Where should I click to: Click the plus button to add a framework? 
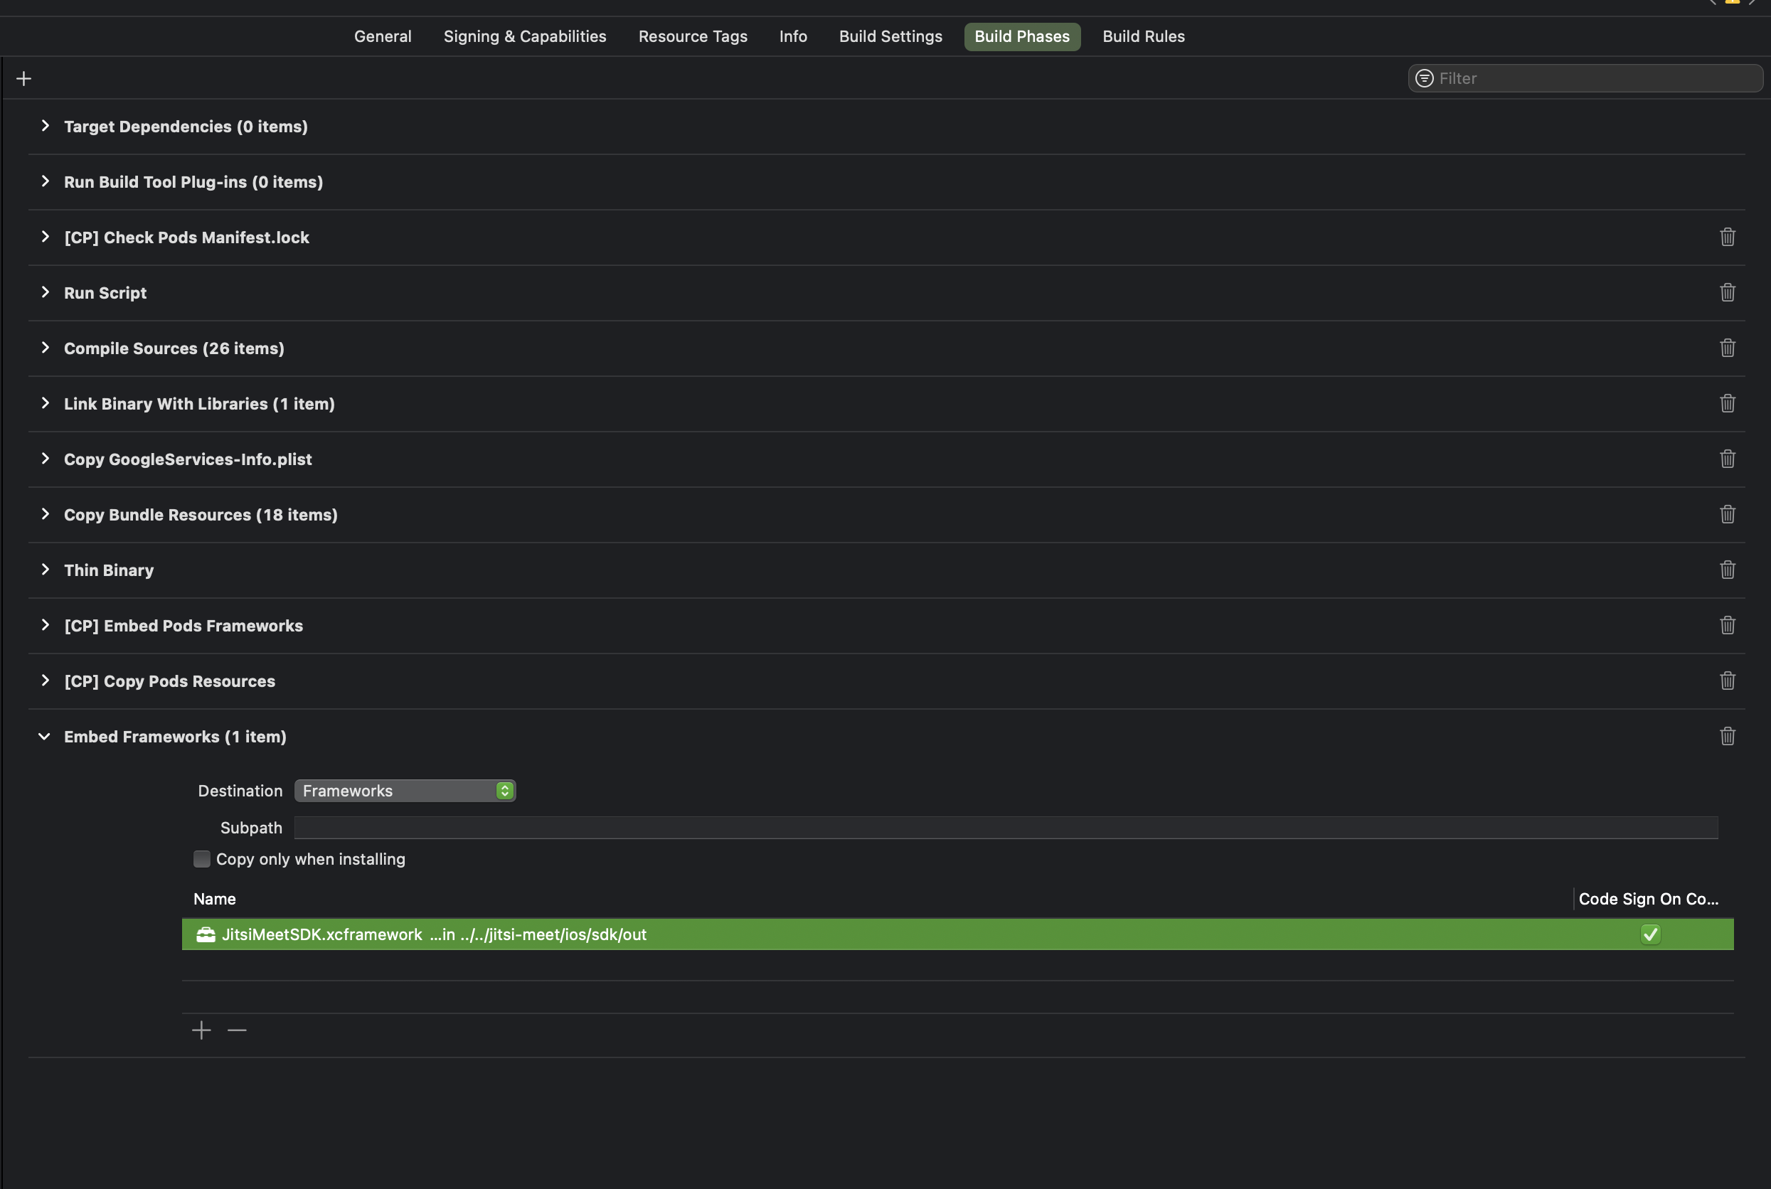(201, 1030)
